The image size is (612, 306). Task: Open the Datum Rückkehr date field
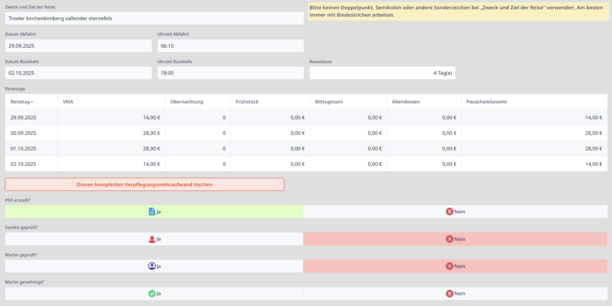click(78, 73)
